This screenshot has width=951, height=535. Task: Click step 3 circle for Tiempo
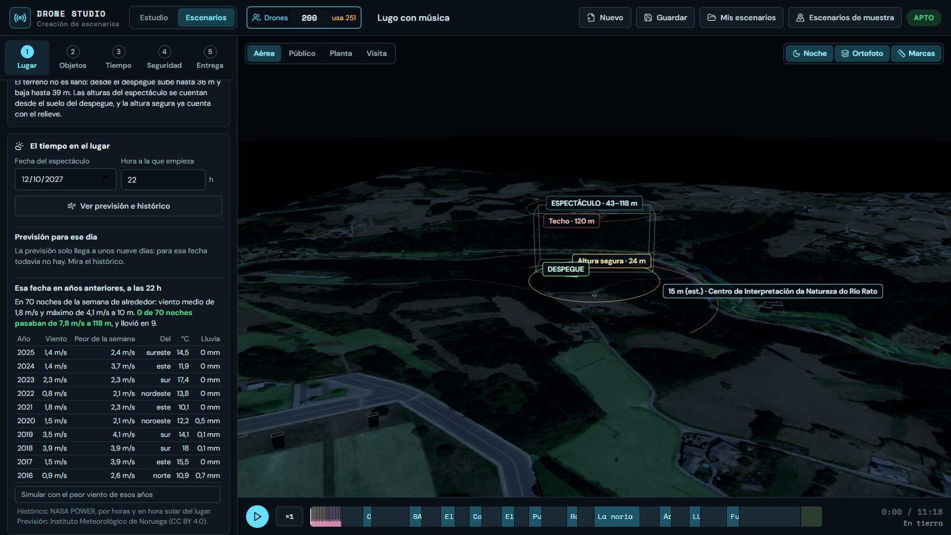118,52
